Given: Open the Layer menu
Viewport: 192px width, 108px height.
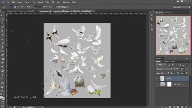Looking at the screenshot, I should (27, 2).
